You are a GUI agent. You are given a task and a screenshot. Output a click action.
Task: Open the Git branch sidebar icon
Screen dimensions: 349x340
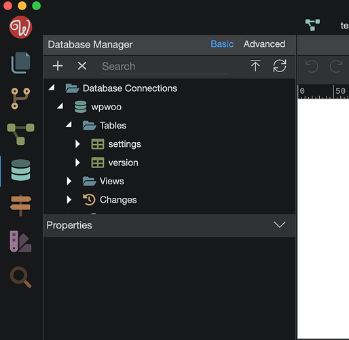pyautogui.click(x=20, y=99)
